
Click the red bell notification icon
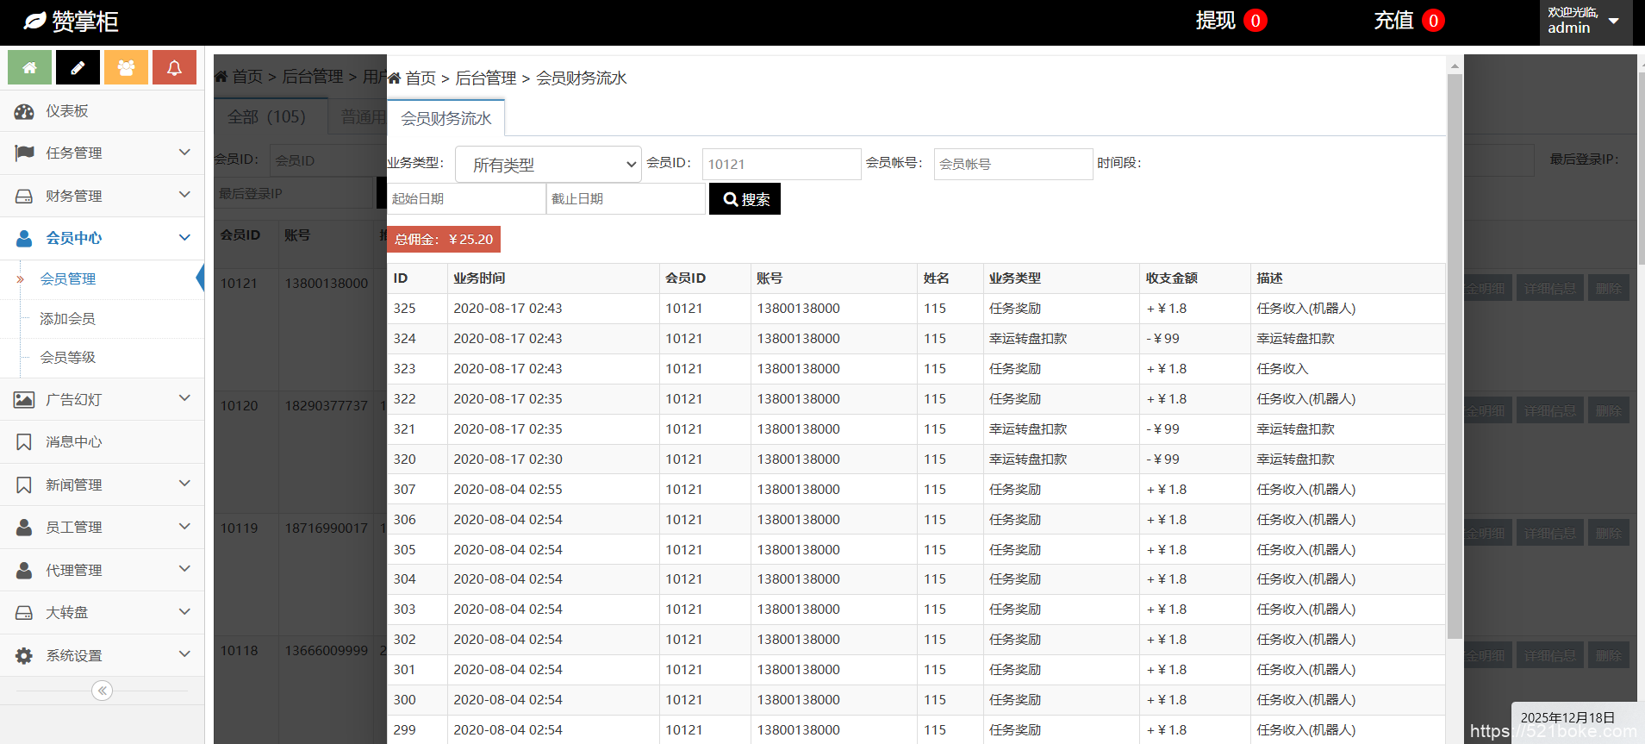(174, 67)
